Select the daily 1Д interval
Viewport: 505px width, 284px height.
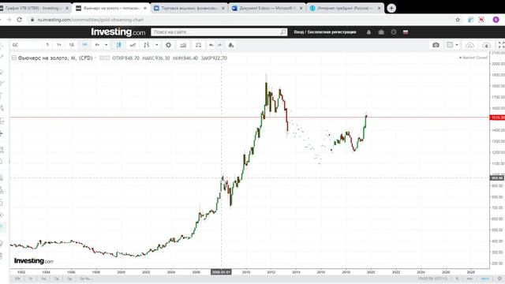72,45
